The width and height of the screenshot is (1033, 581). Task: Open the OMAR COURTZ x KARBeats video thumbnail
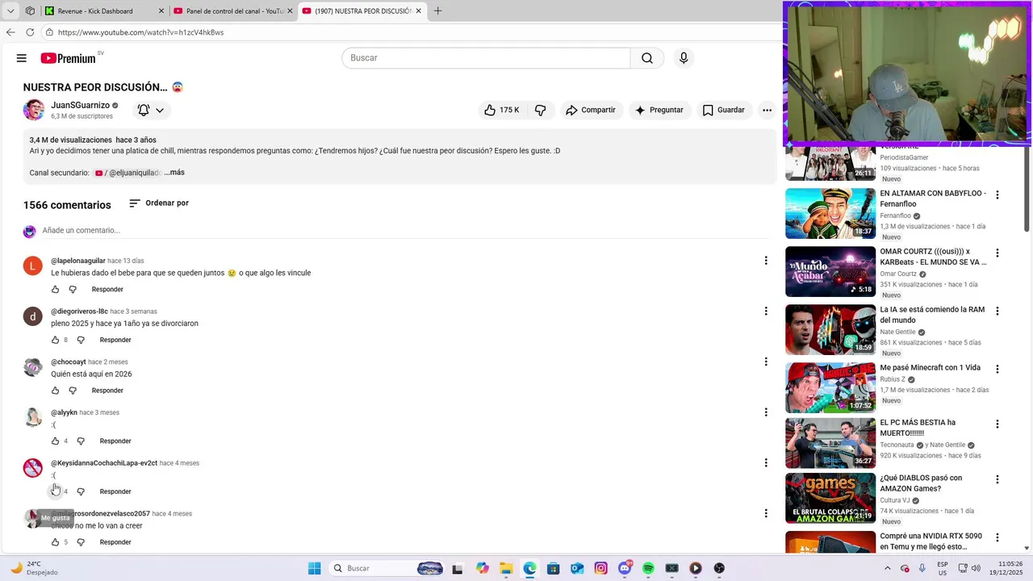pyautogui.click(x=830, y=272)
